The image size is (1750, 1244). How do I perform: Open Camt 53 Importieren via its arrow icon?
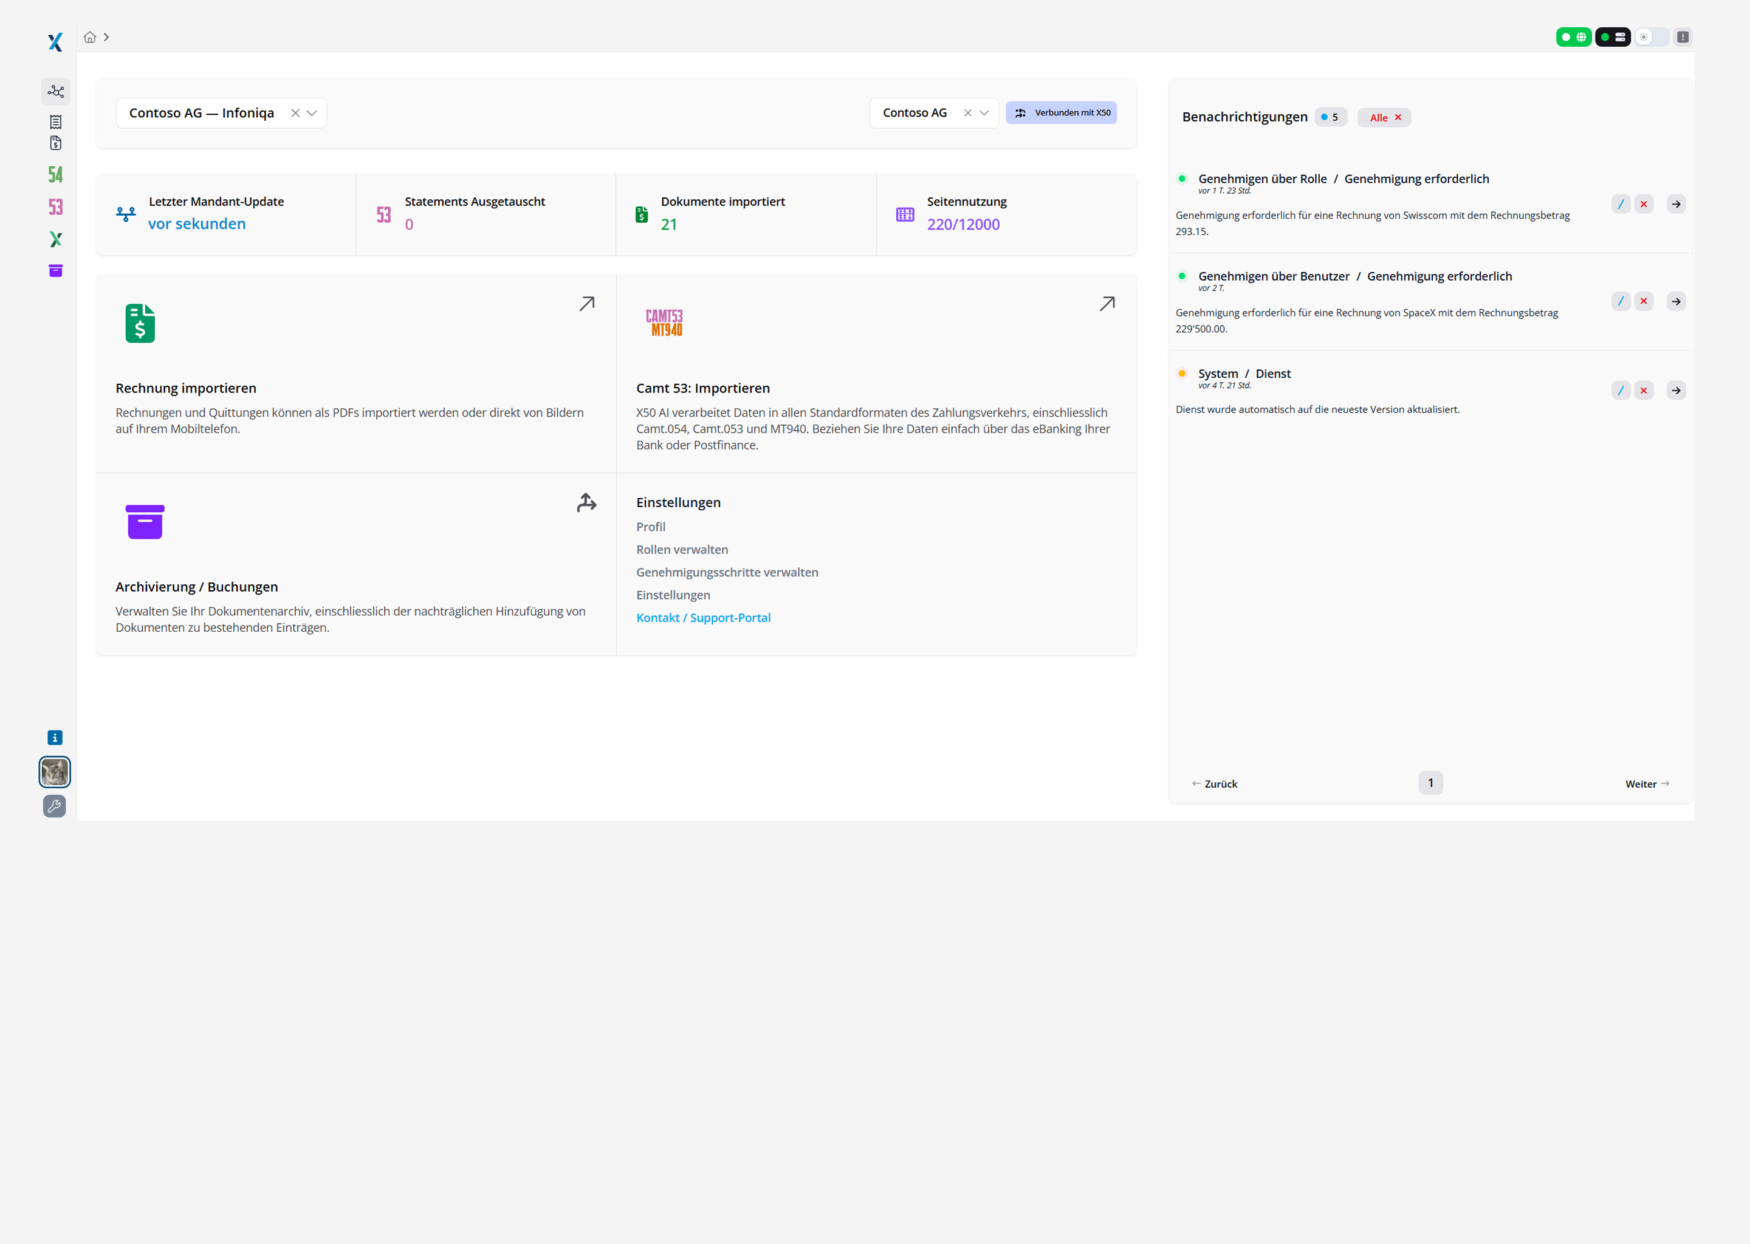coord(1107,304)
